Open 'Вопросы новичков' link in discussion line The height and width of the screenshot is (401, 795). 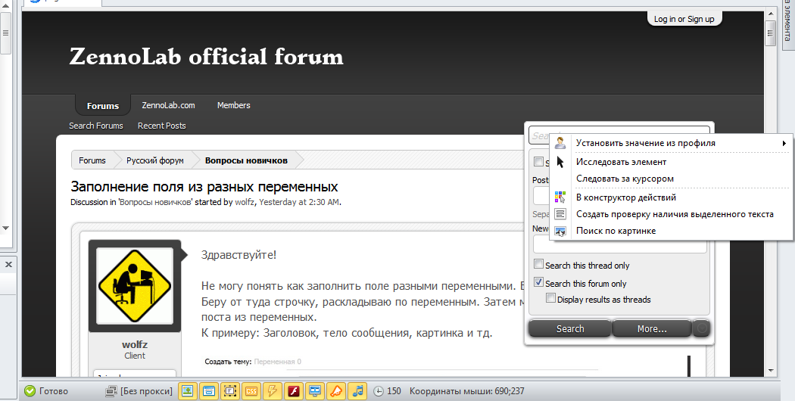pos(155,202)
